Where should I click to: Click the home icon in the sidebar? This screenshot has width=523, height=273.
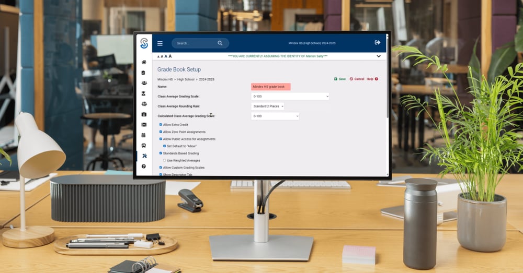(144, 62)
